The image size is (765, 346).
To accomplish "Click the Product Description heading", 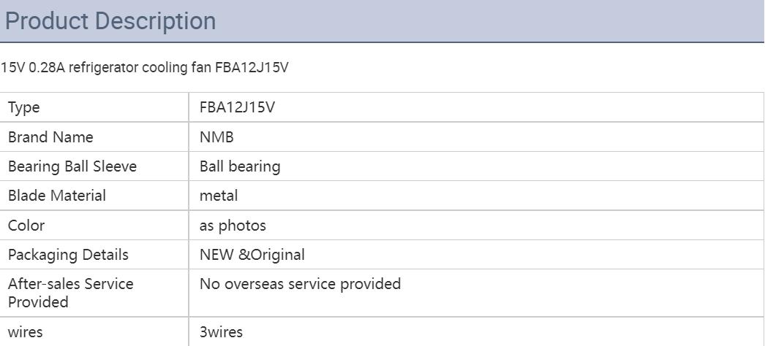I will 110,21.
